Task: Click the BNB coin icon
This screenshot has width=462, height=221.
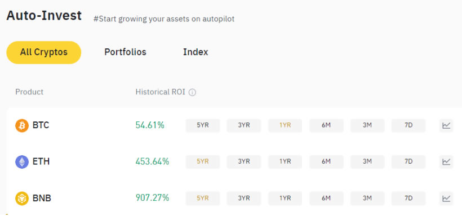Action: [22, 199]
